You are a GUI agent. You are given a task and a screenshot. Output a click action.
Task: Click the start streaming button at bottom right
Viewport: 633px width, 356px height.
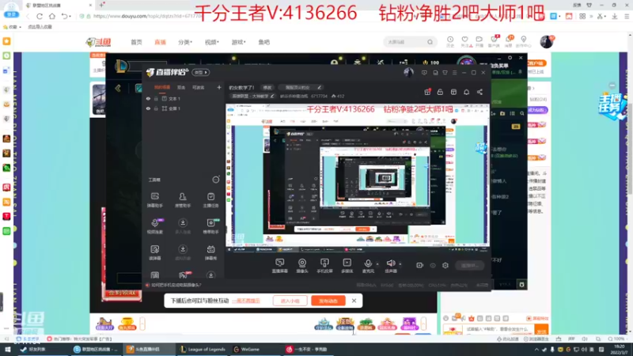(469, 265)
